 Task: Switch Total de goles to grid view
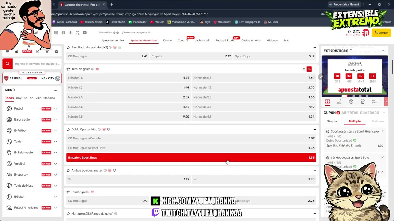tap(304, 69)
